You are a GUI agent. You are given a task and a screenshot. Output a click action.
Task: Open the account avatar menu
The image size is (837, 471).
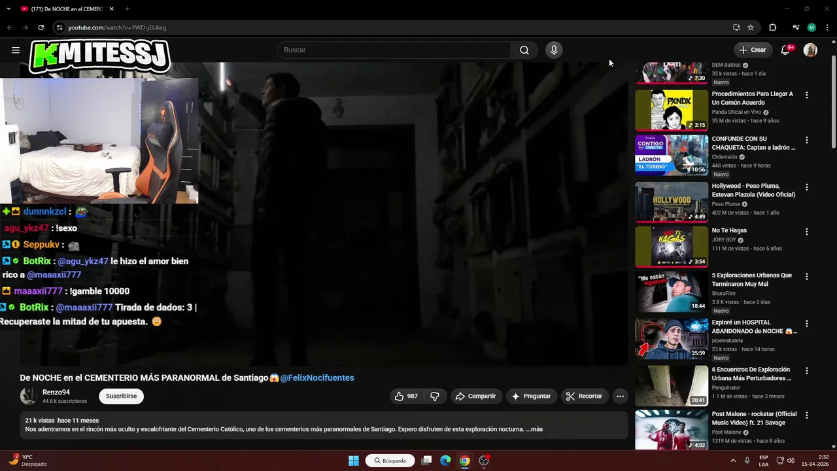coord(810,50)
